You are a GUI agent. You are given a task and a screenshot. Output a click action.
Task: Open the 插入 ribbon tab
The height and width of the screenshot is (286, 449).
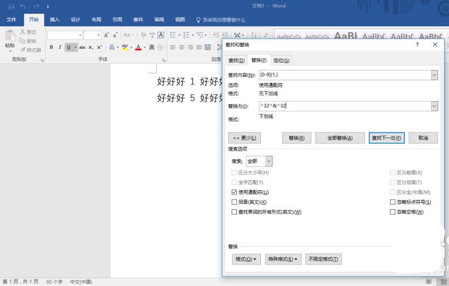[x=54, y=20]
